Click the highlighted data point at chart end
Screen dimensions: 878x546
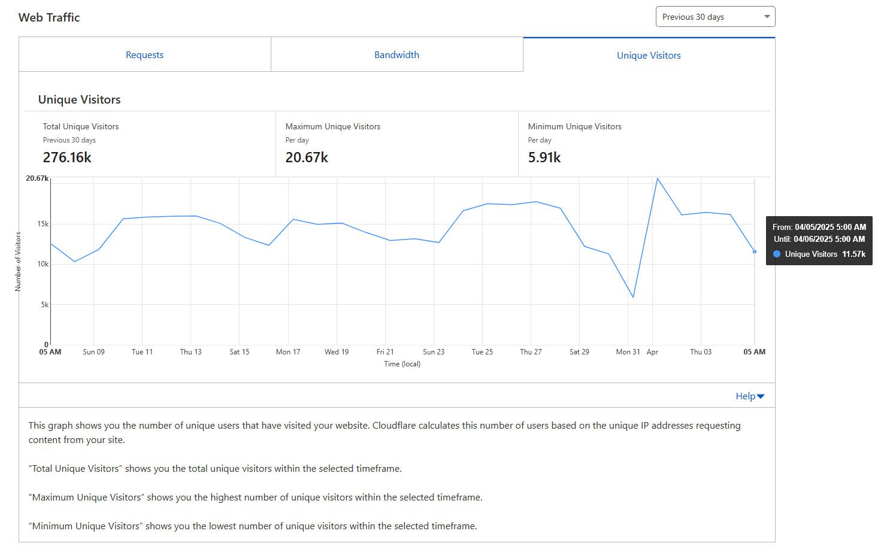point(755,252)
